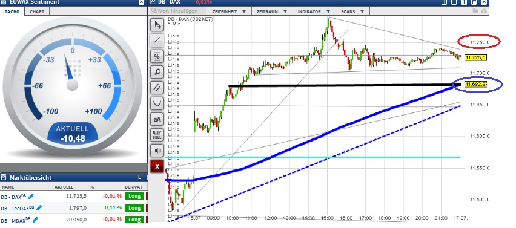Click the 11.750,0 axis price label
The height and width of the screenshot is (228, 516).
480,42
